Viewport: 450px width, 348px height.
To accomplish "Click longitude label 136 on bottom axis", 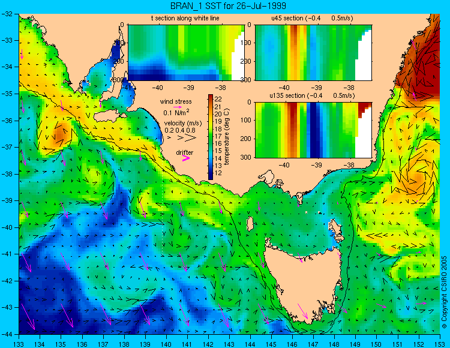I will (x=82, y=344).
